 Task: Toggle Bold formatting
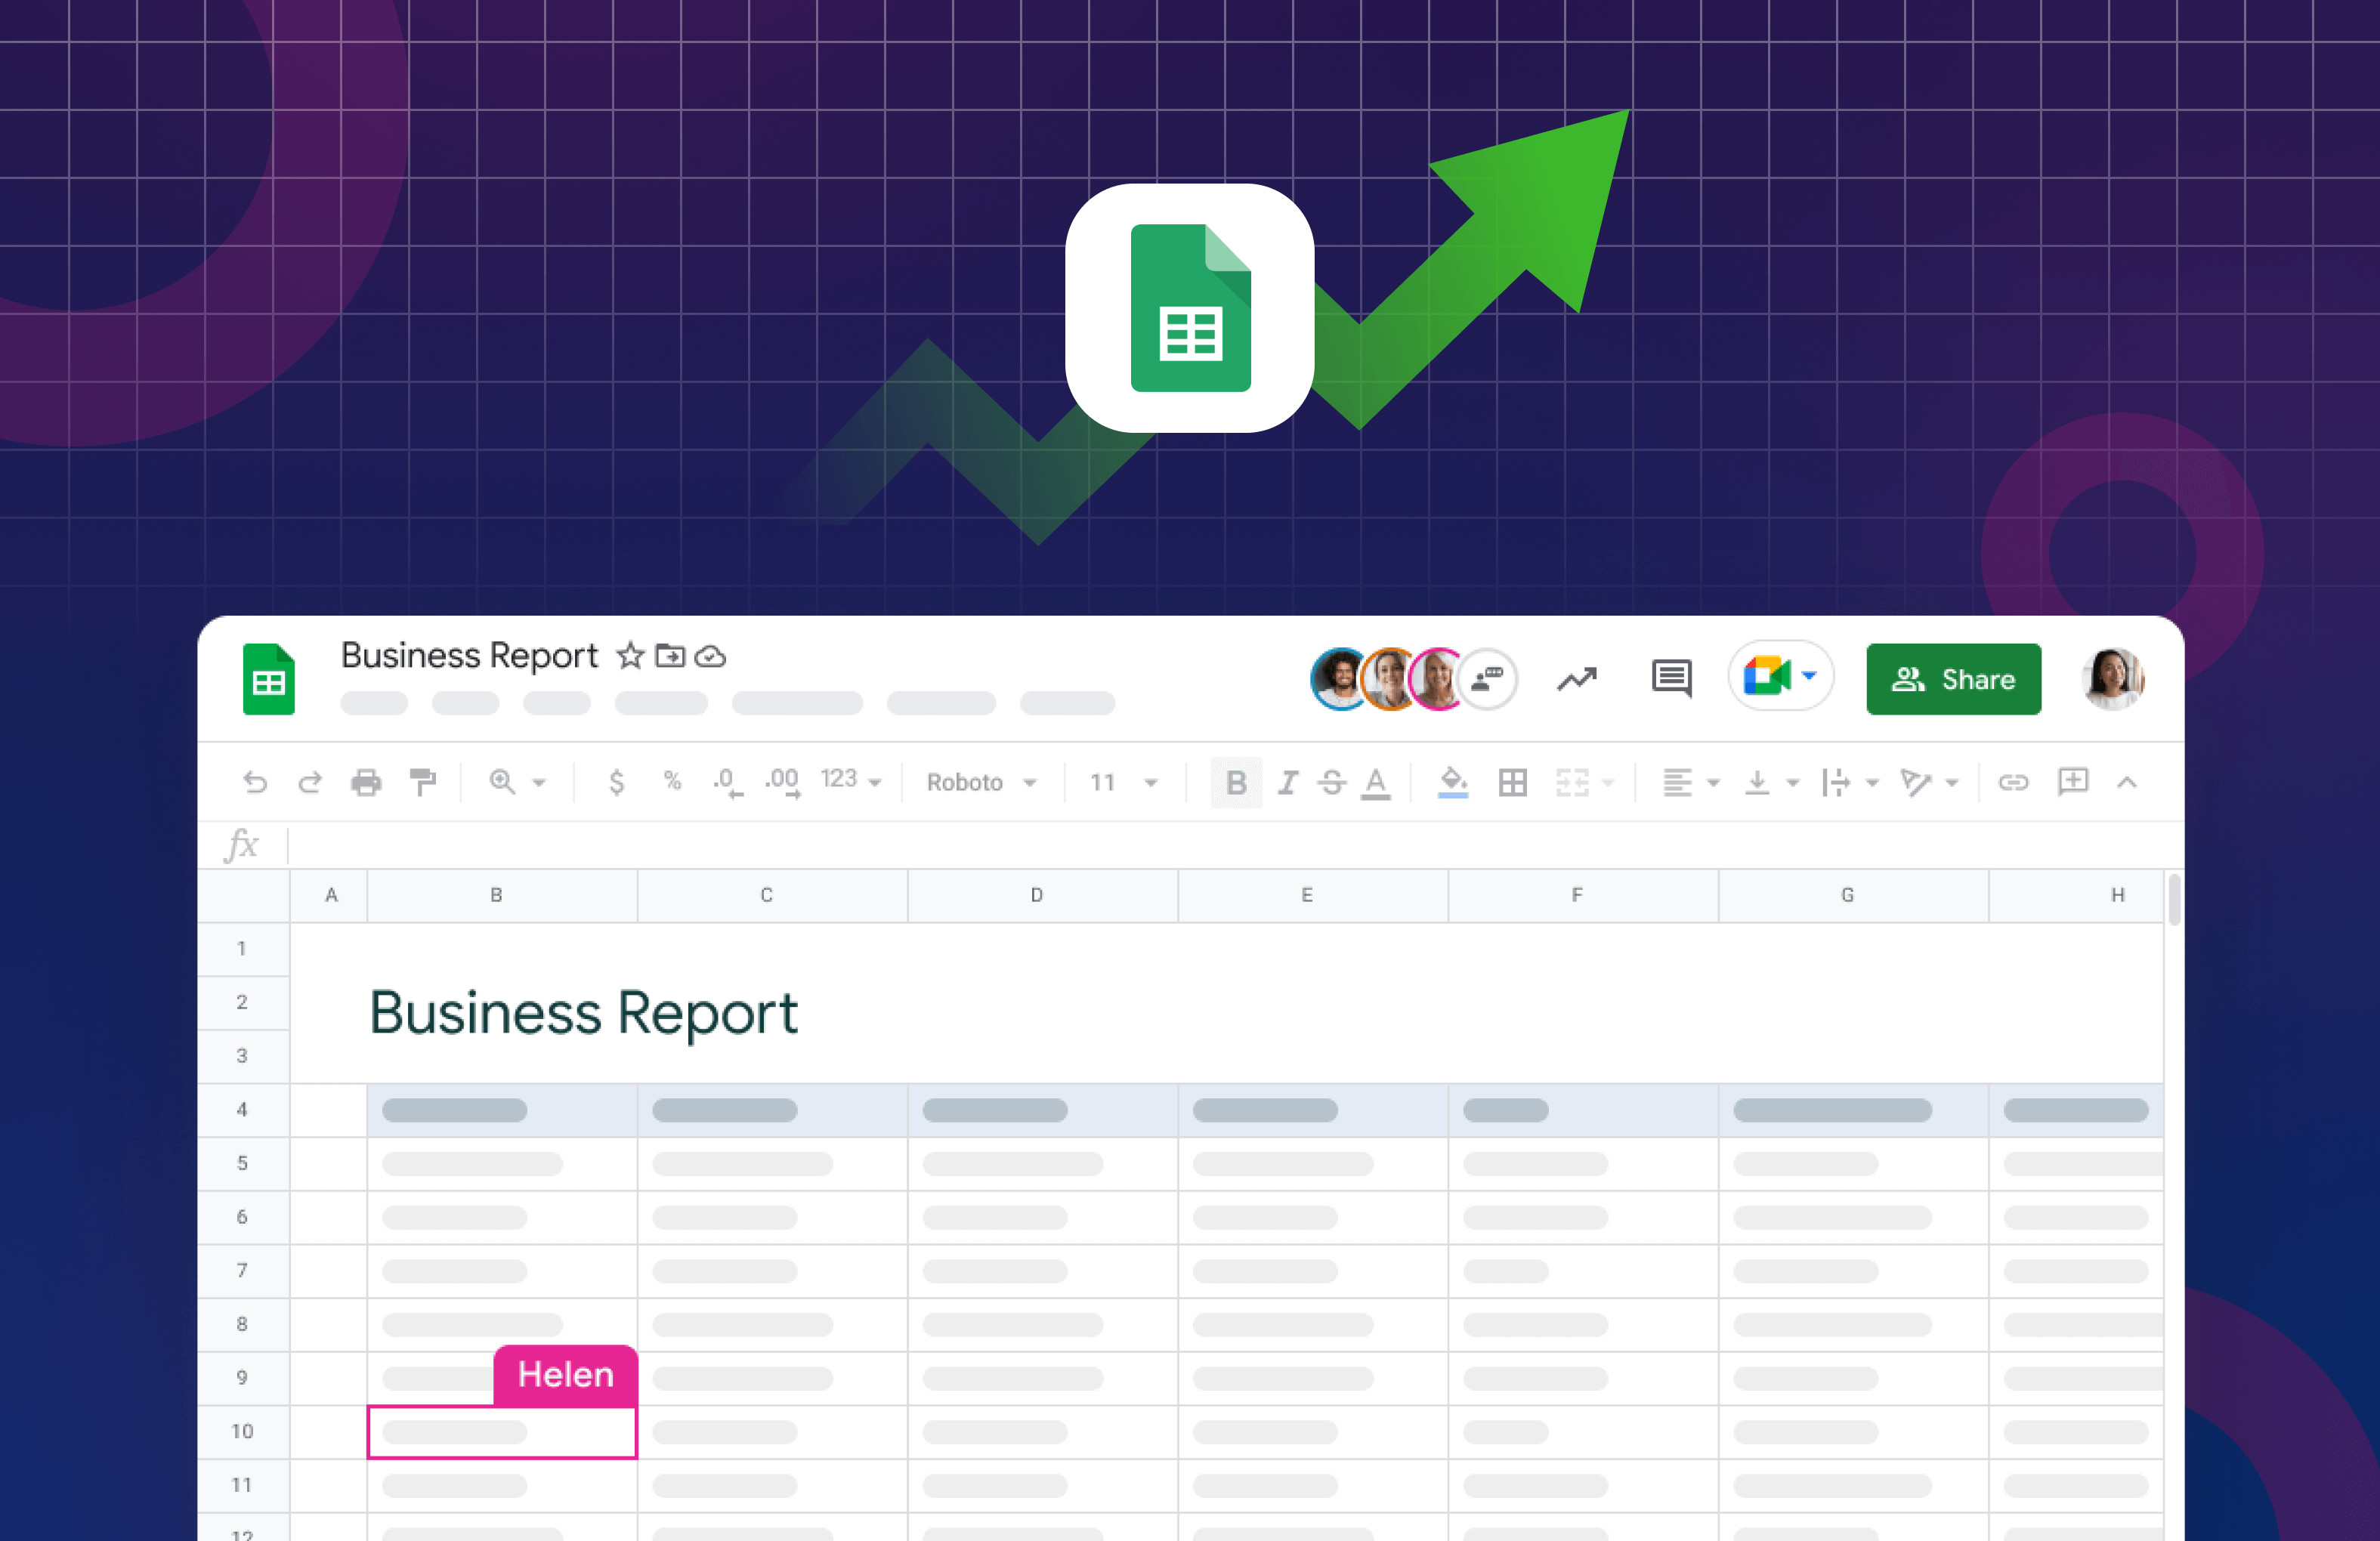tap(1236, 782)
